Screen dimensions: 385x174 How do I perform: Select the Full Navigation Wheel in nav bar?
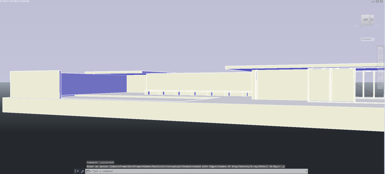pyautogui.click(x=380, y=53)
